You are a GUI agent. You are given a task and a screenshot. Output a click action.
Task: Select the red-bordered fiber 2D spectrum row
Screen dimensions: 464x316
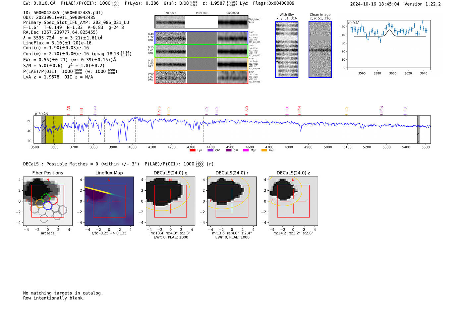point(201,77)
